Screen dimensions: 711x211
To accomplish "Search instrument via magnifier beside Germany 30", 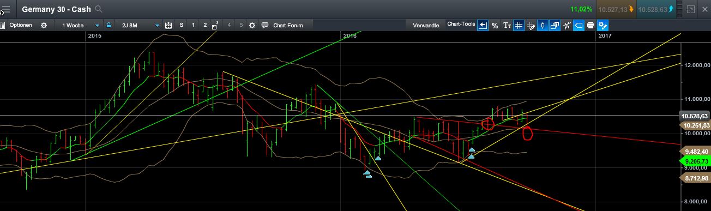I will [x=99, y=9].
